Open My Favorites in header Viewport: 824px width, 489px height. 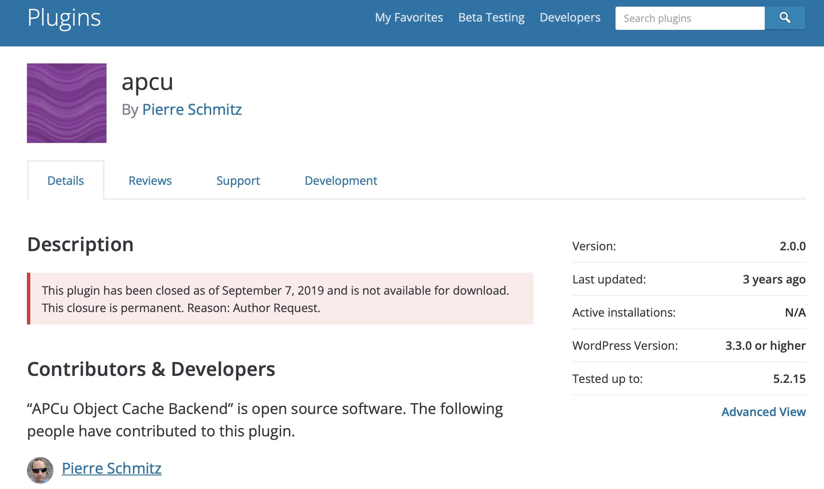(x=409, y=17)
